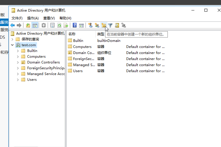Screen dimensions: 221x147
Task: Open the 查看(V) menu
Action: point(49,18)
